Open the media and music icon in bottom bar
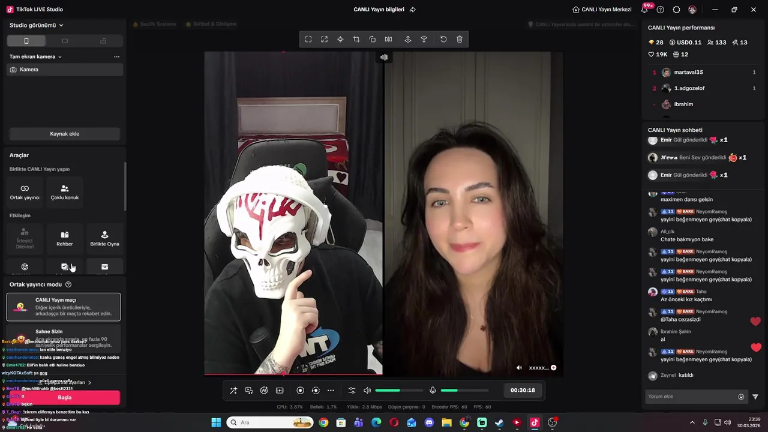 pos(249,391)
